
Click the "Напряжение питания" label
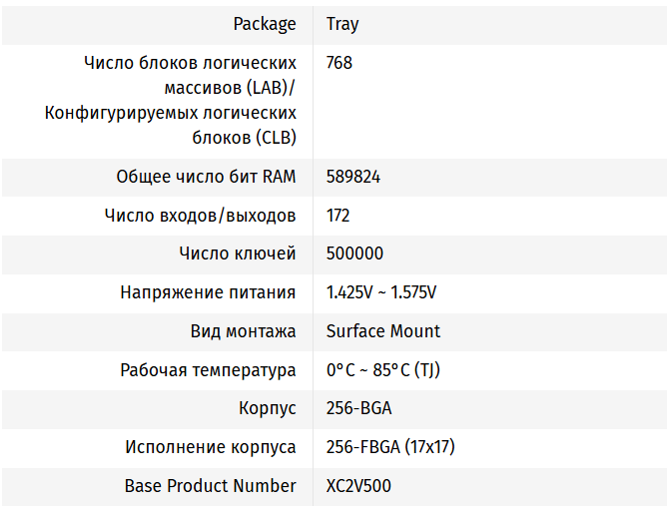[208, 292]
